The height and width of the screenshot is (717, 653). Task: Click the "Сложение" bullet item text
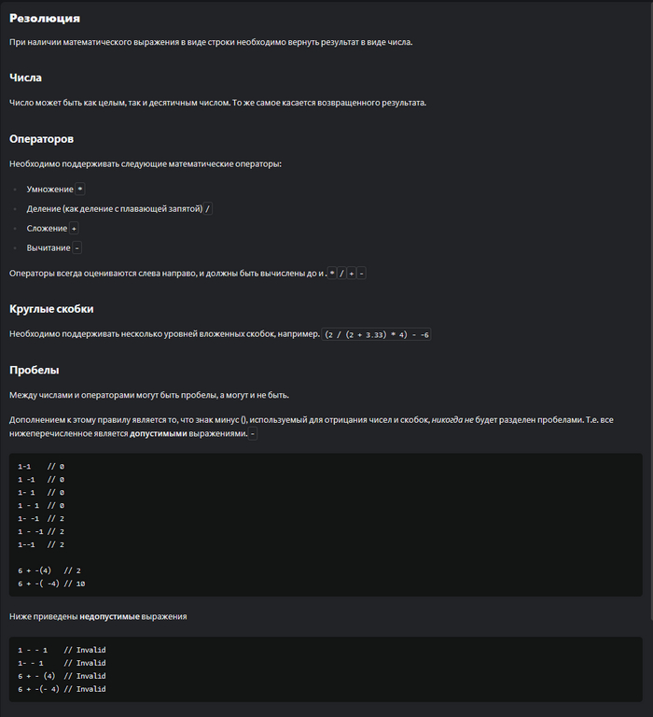point(47,229)
